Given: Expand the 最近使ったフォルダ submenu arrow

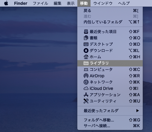Looking at the screenshot, I should 138,111.
